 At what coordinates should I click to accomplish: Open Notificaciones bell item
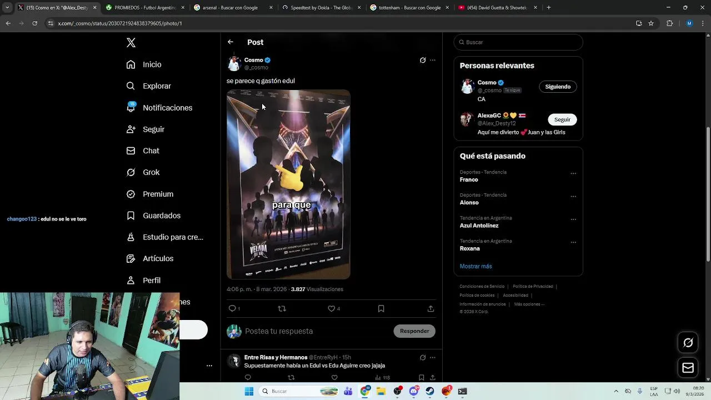point(159,108)
